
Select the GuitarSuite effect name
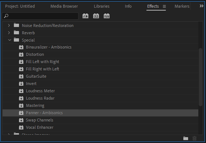[x=36, y=76]
